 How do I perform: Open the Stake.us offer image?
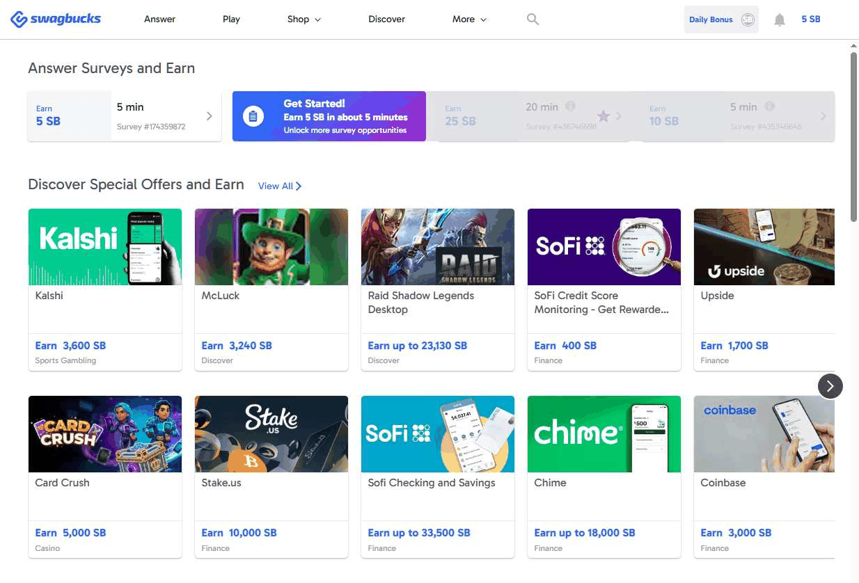click(x=271, y=434)
